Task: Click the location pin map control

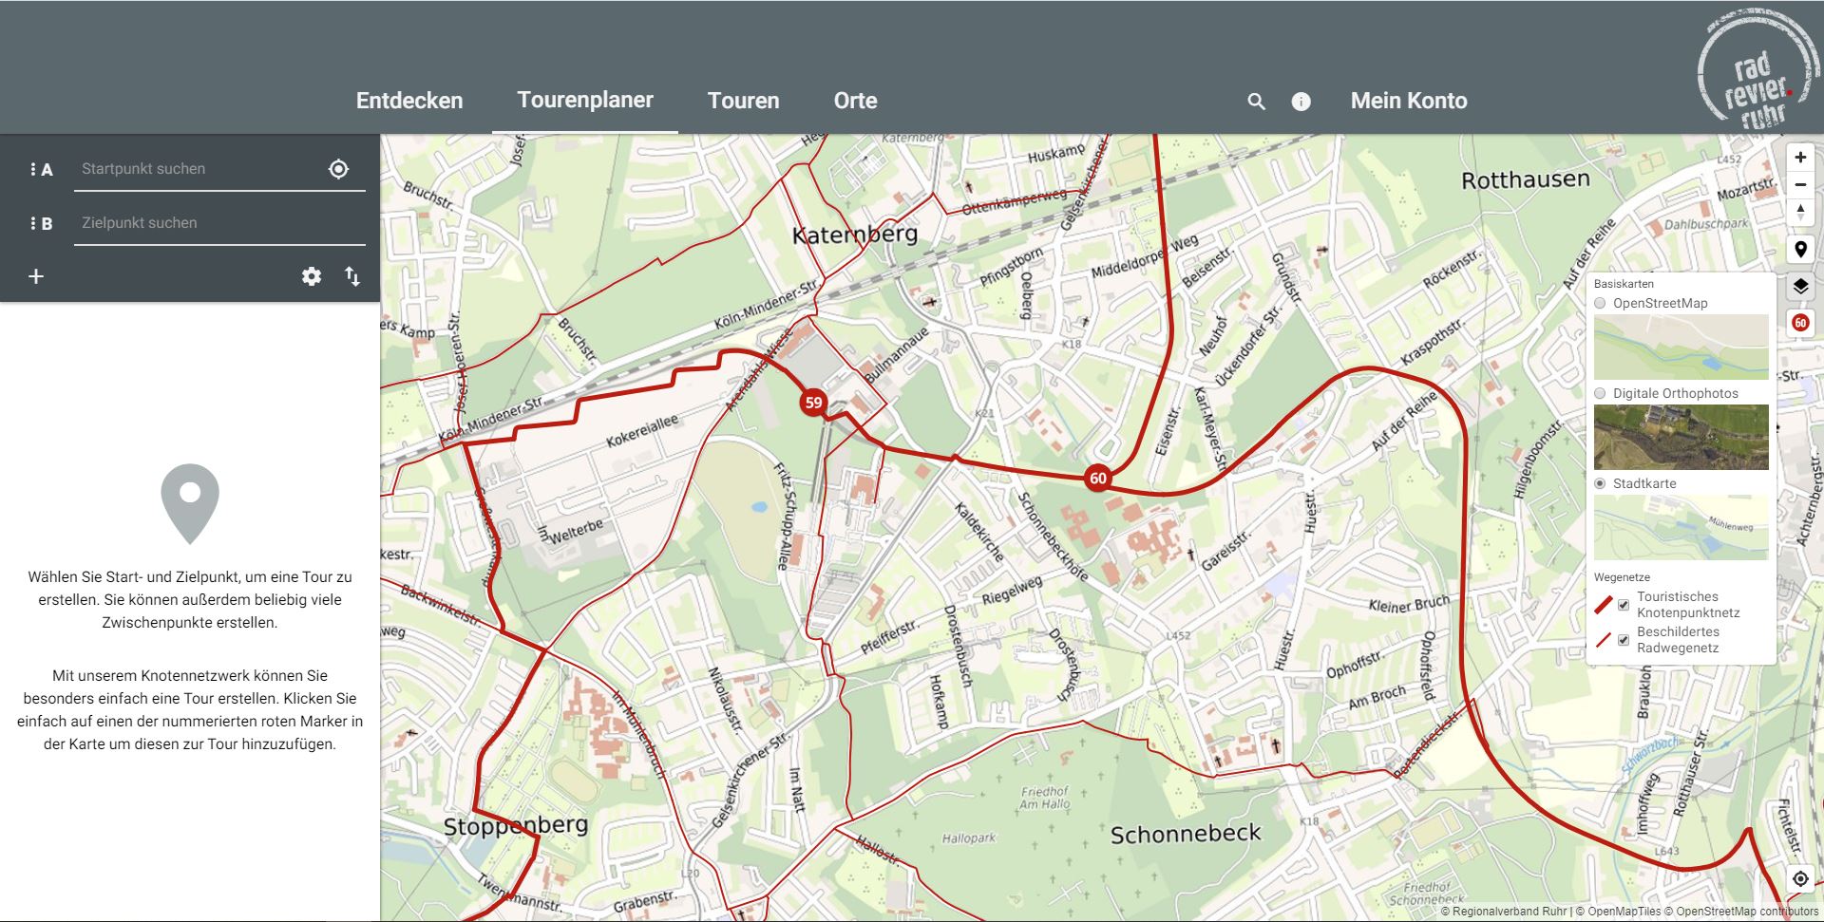Action: coord(1799,250)
